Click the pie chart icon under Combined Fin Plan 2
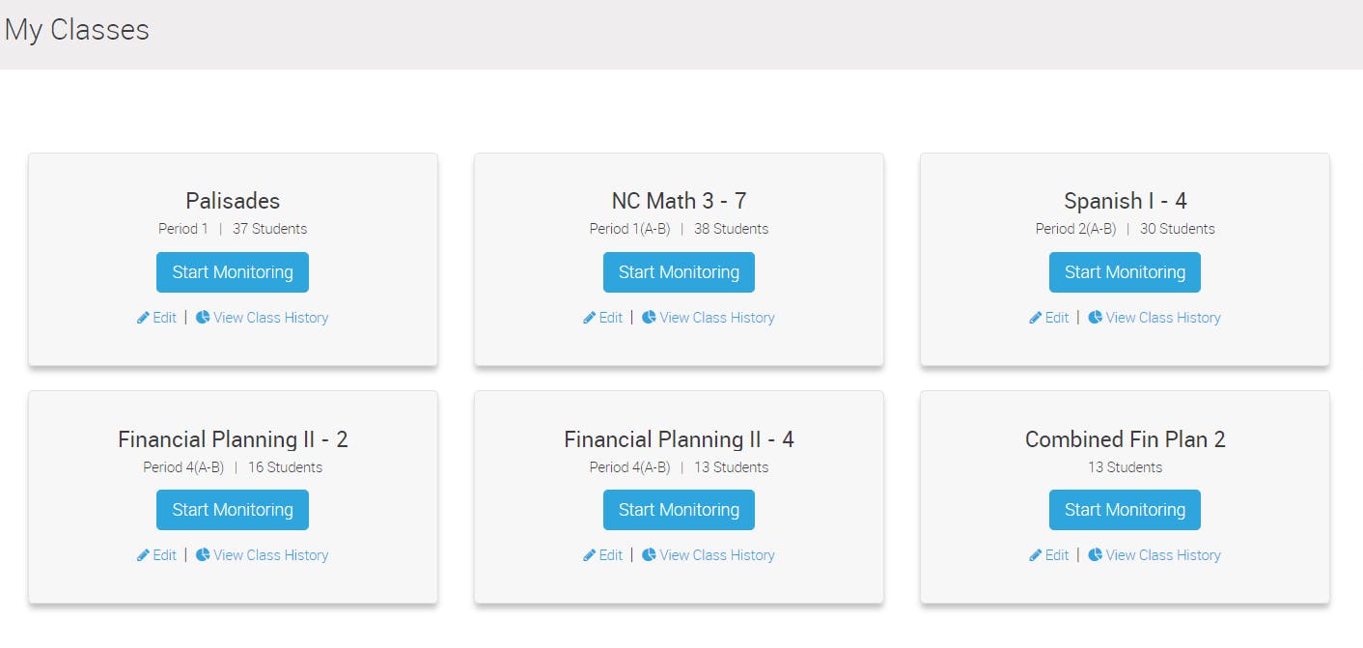The image size is (1363, 648). coord(1095,555)
